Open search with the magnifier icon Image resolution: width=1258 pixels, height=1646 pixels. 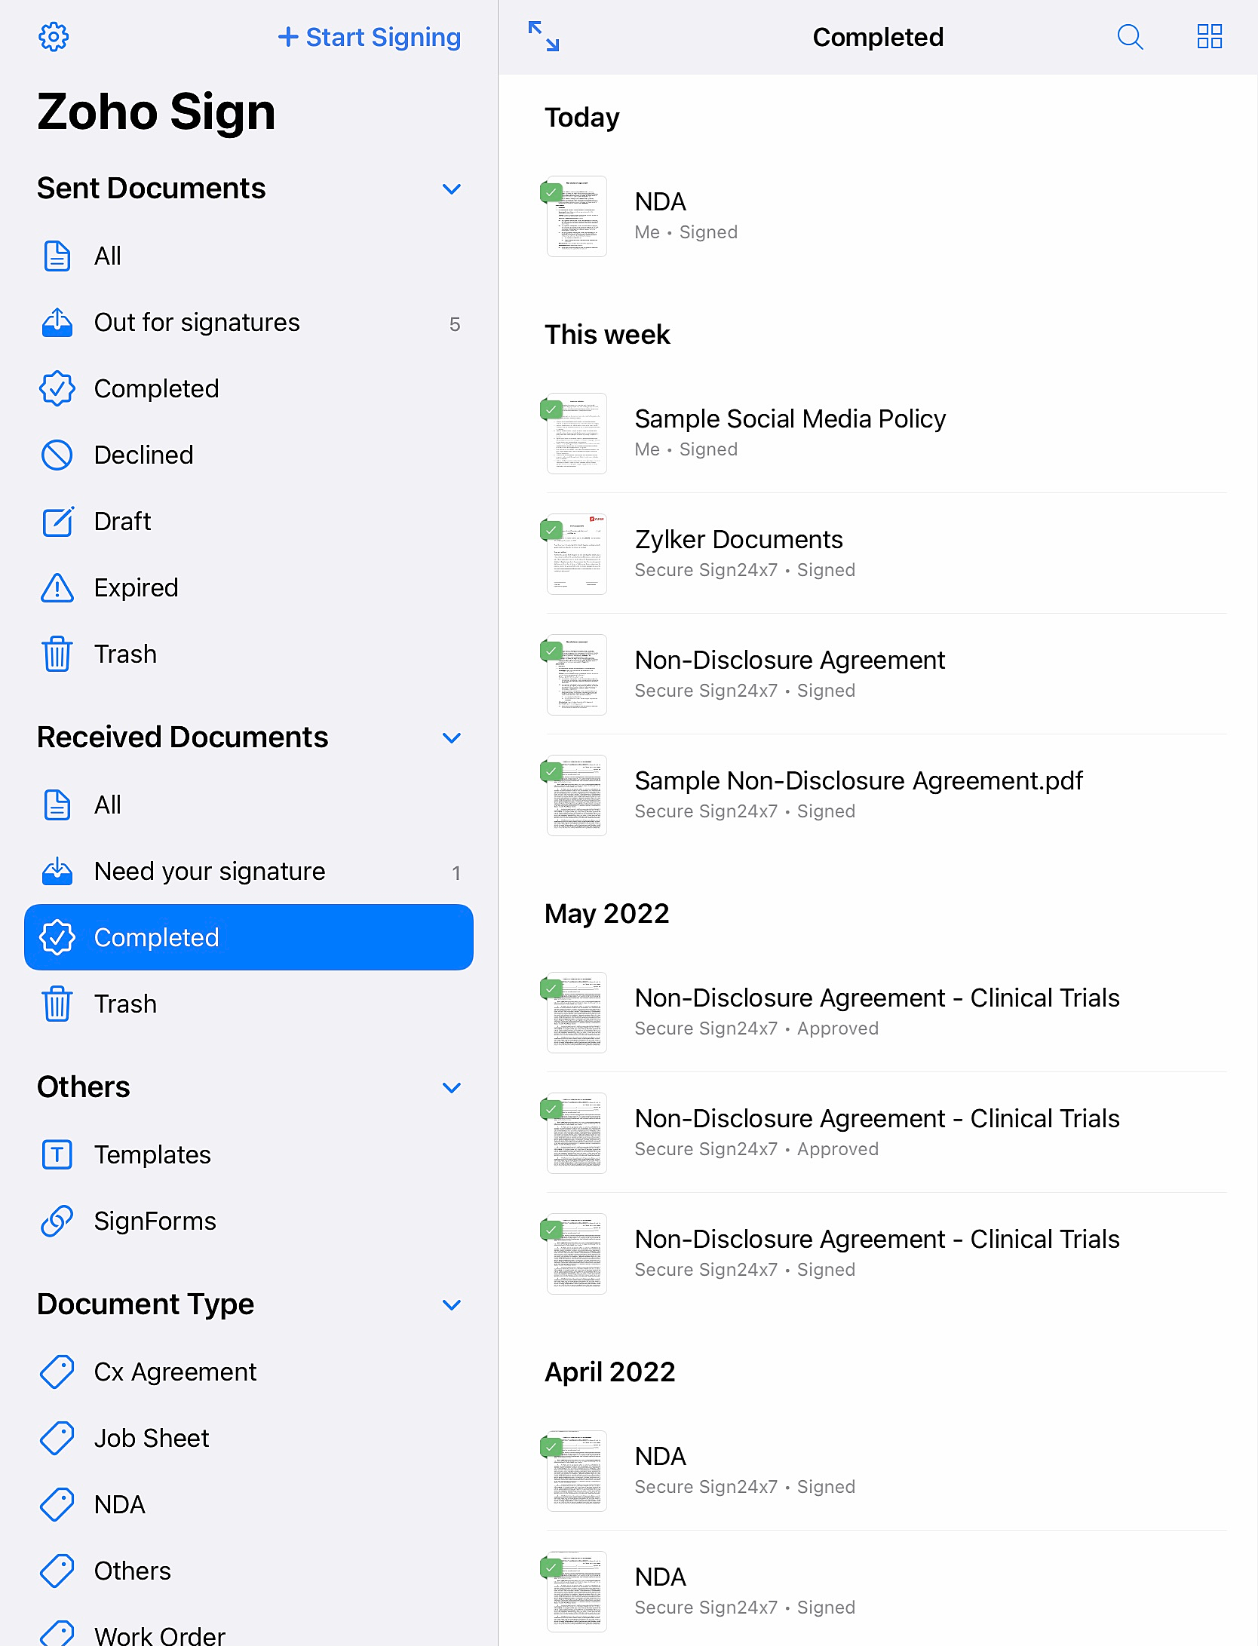tap(1130, 36)
